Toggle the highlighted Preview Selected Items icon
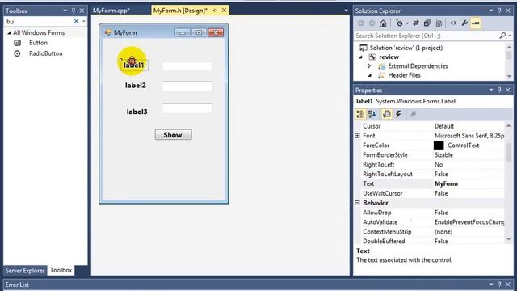Image resolution: width=517 pixels, height=291 pixels. (476, 23)
